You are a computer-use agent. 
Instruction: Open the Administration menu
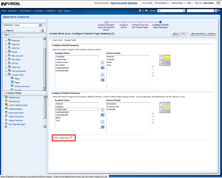tap(178, 3)
